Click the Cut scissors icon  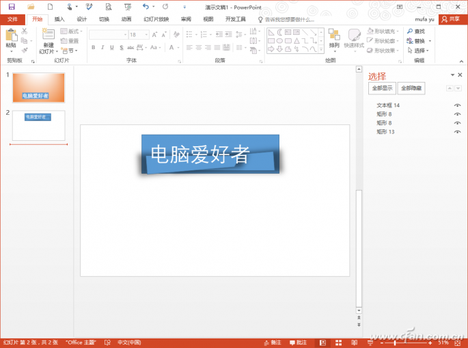click(25, 31)
